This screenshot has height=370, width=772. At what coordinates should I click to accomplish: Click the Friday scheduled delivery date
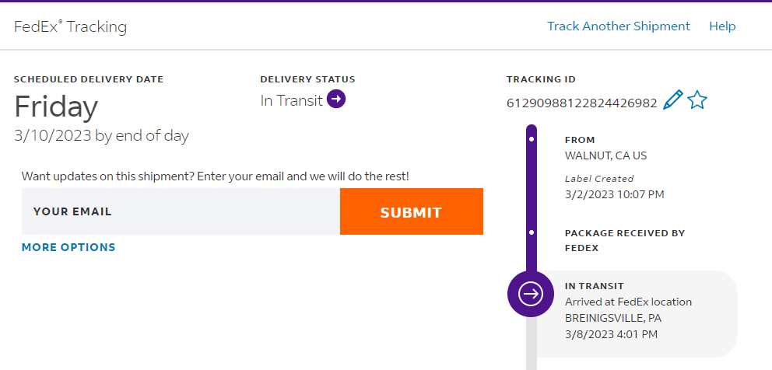[x=56, y=106]
